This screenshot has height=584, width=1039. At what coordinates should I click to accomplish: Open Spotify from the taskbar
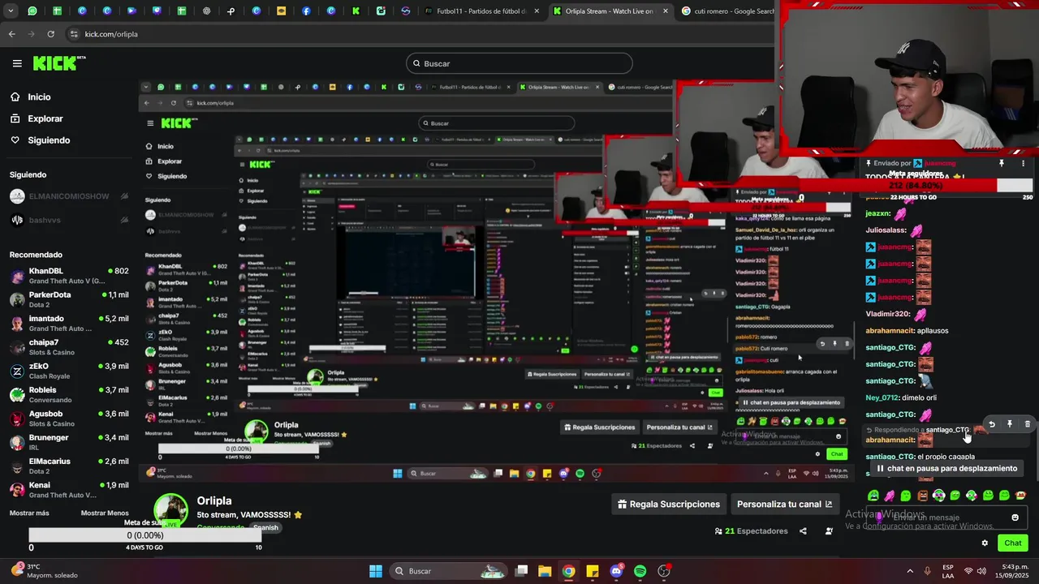[640, 571]
